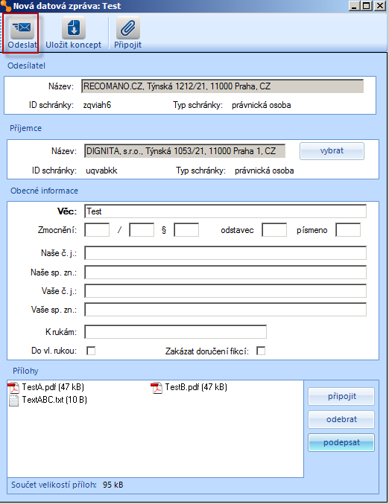Select the TestA.pdf attachment icon
This screenshot has width=389, height=504.
point(14,388)
